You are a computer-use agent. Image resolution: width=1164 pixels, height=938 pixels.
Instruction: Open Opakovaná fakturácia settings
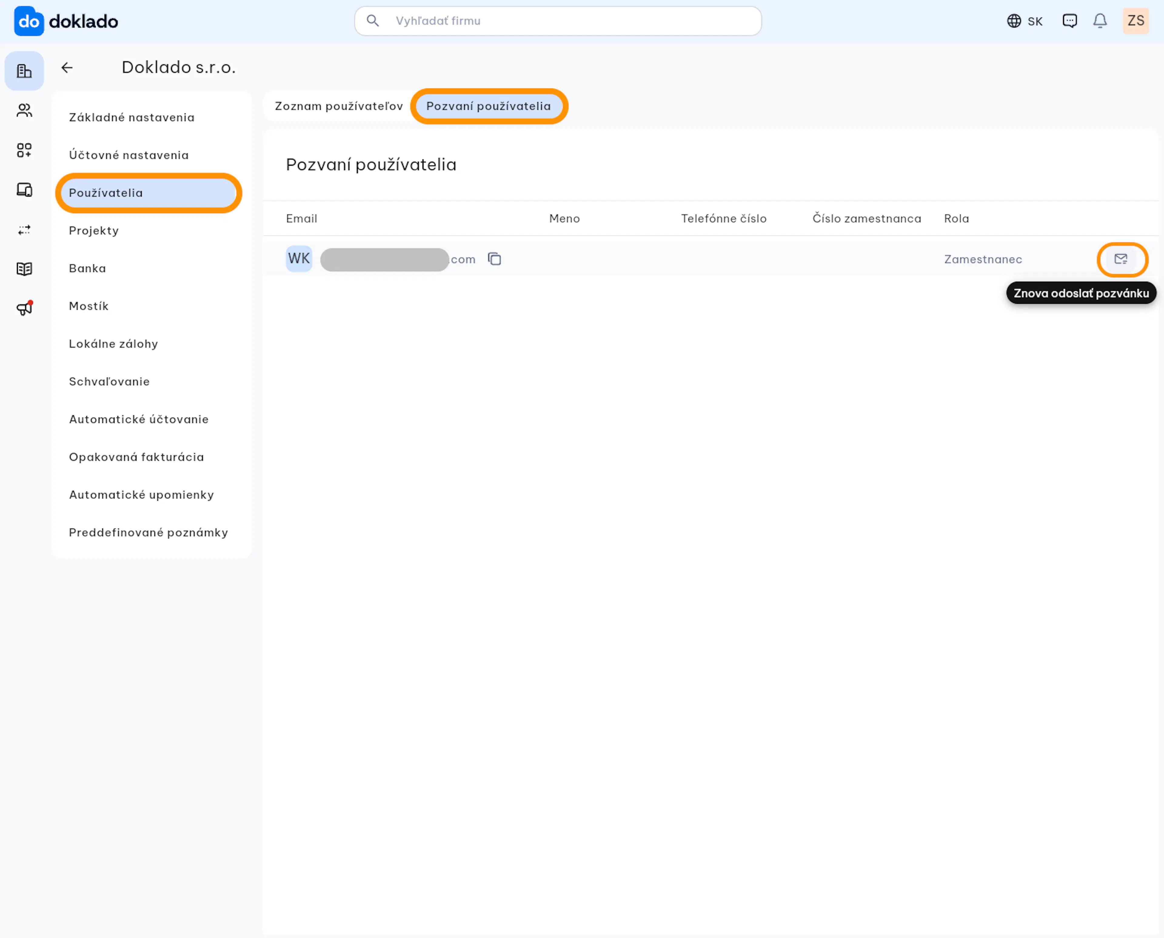(151, 457)
